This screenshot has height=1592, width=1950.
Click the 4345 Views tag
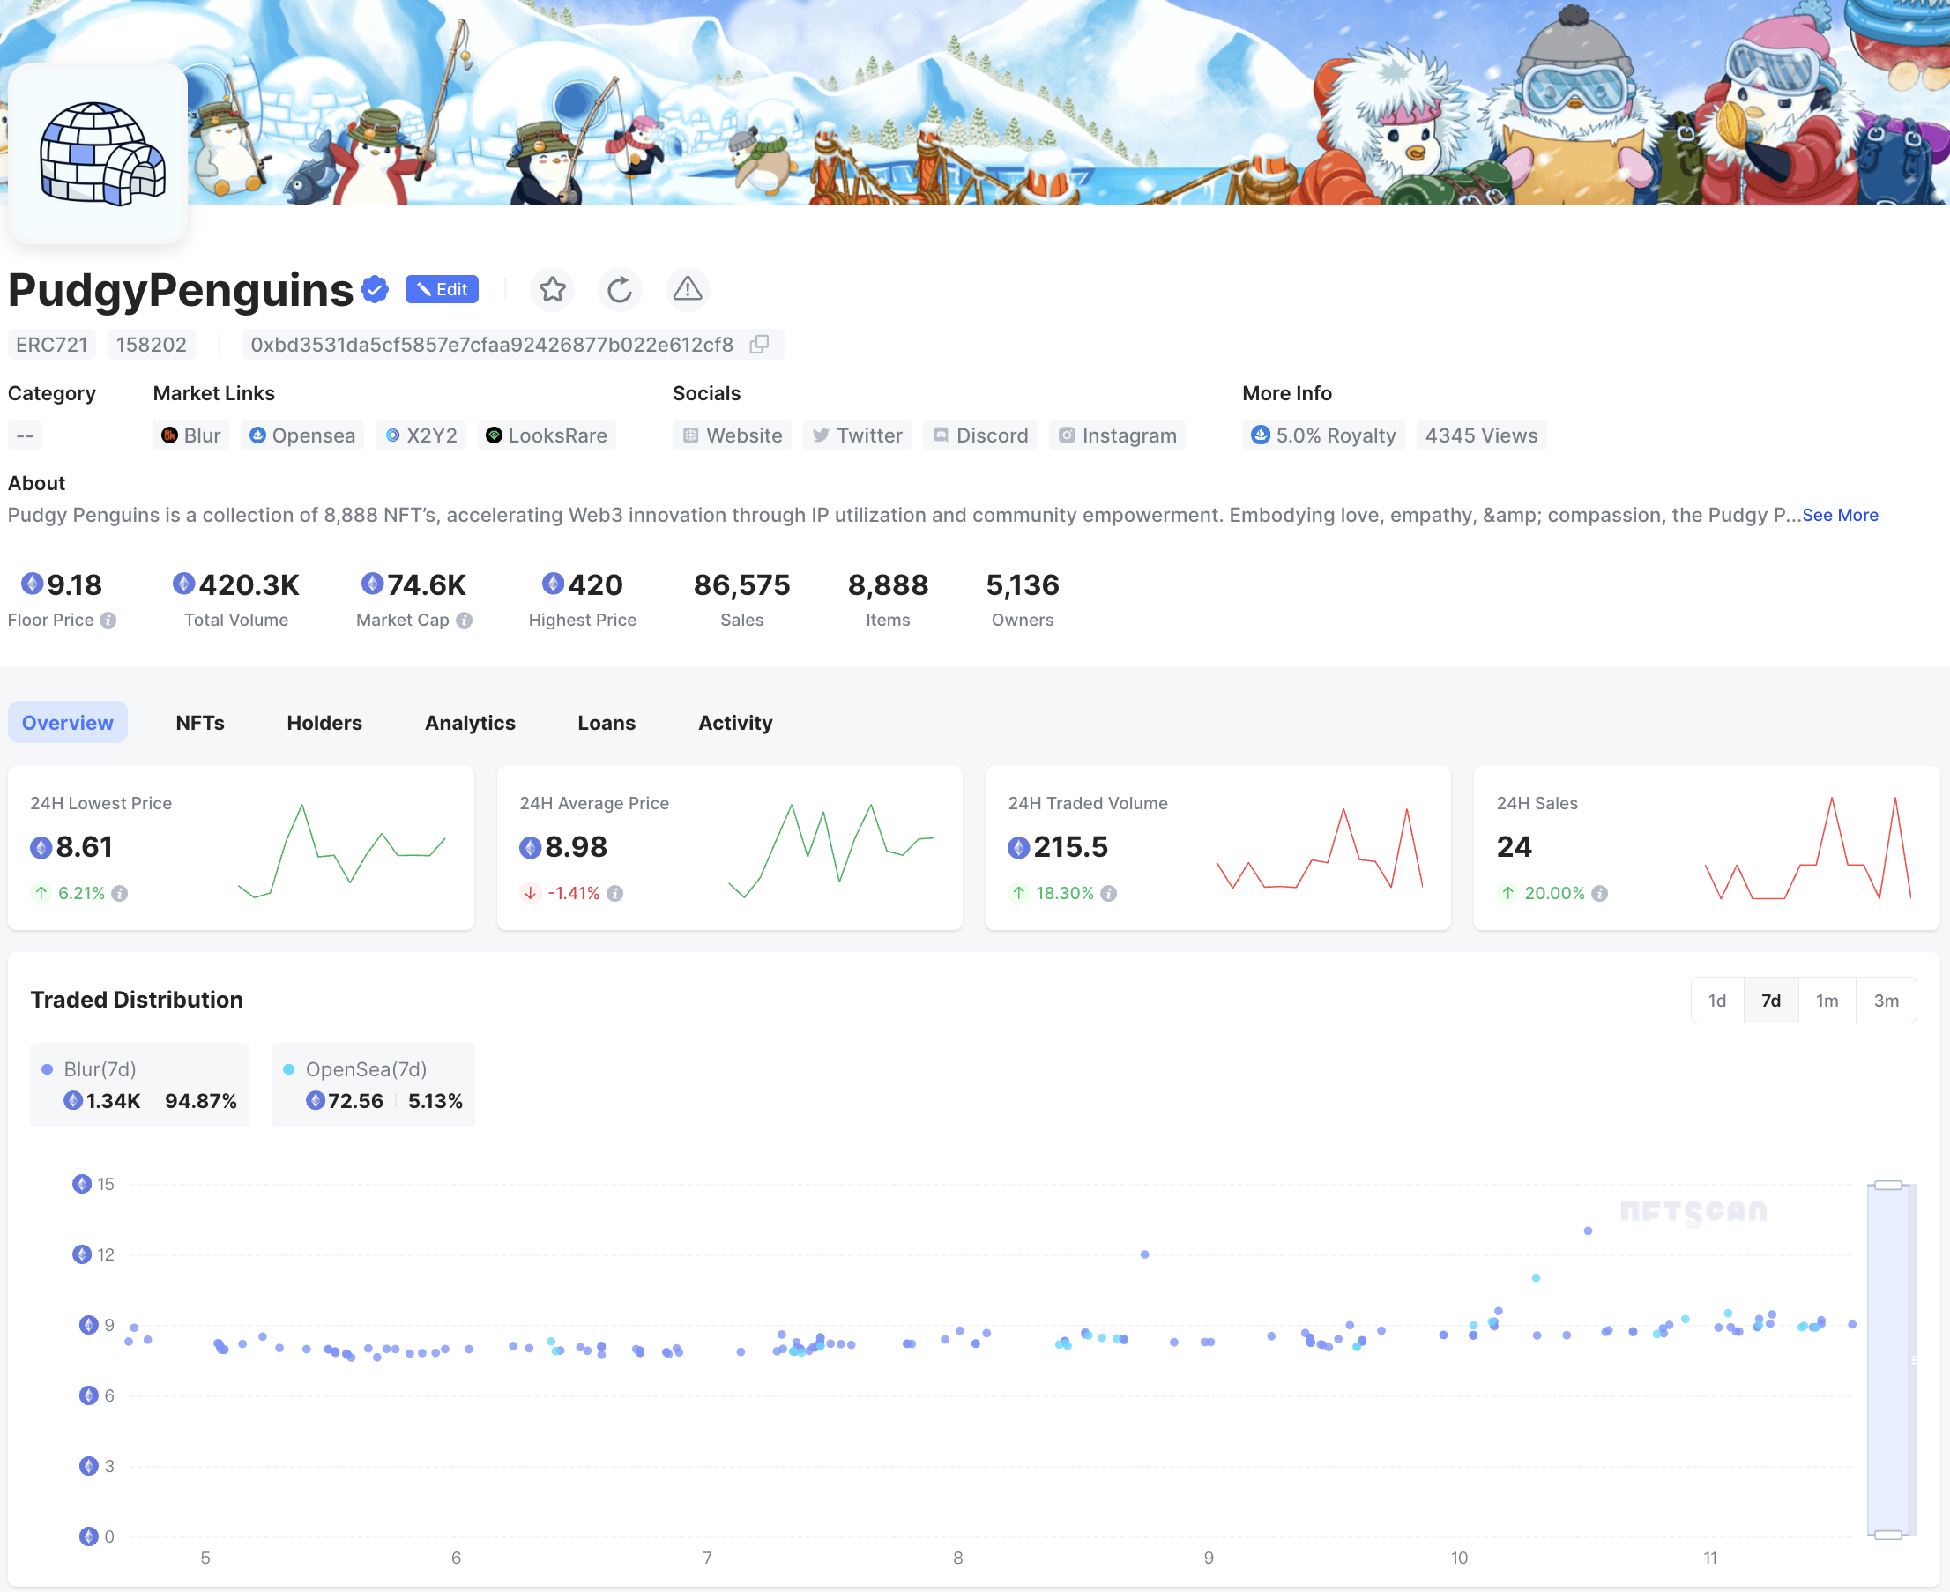(1481, 435)
